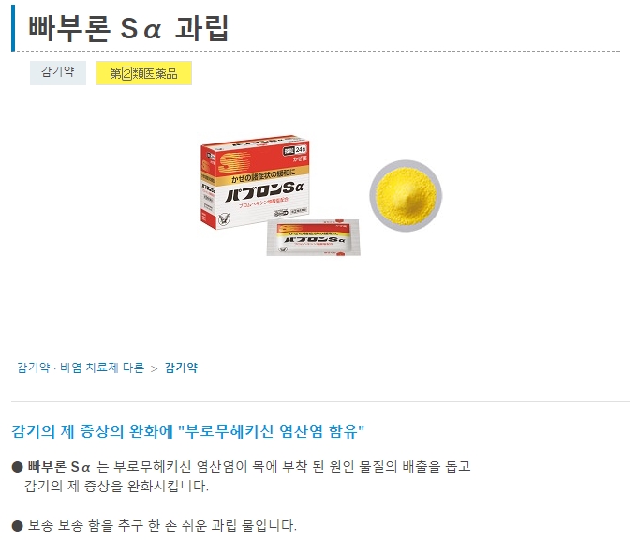Screen dimensions: 637x555
Task: Open the 감기약 · 비염 치료제 다른 breadcrumb link
Action: [81, 367]
